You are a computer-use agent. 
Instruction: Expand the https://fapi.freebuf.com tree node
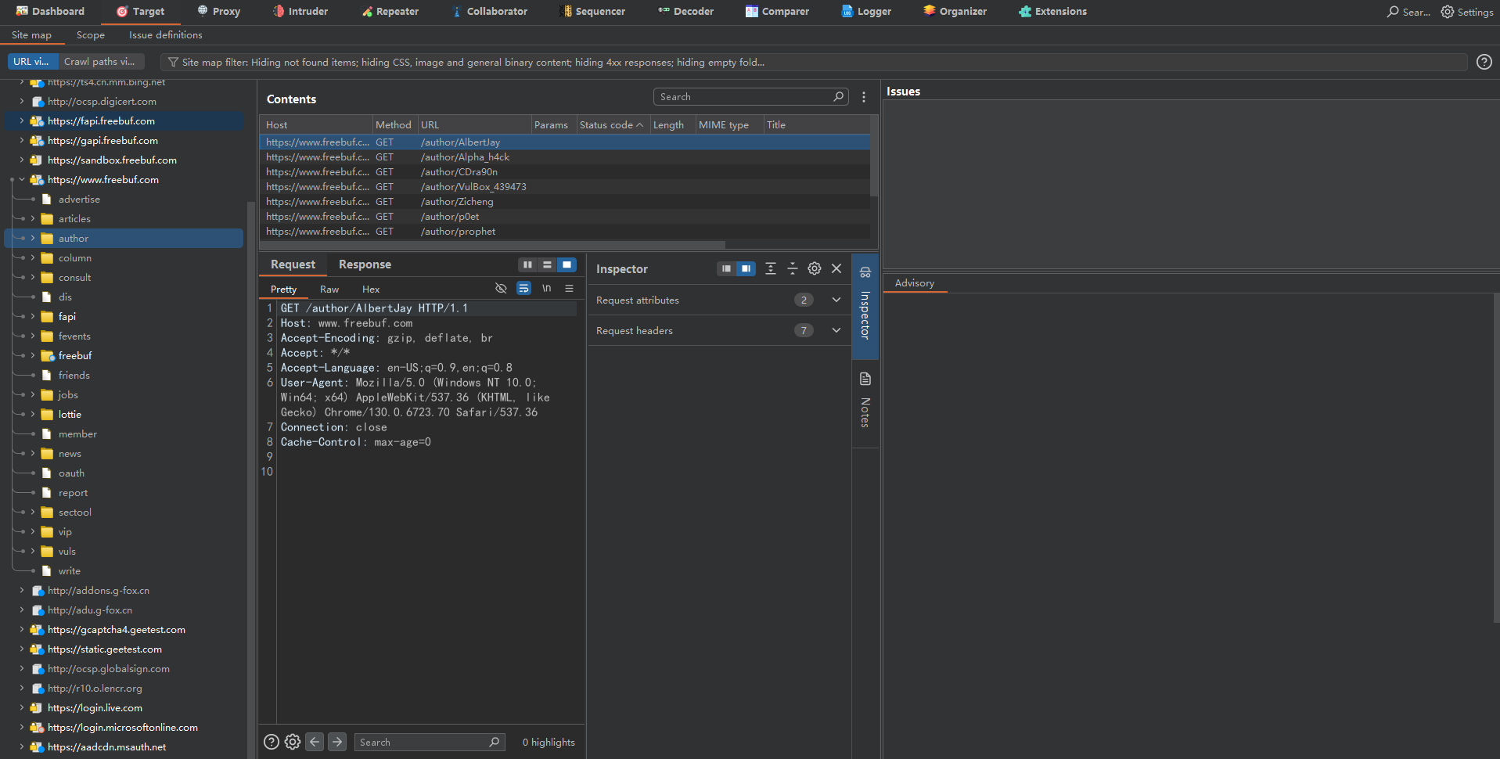click(x=22, y=121)
